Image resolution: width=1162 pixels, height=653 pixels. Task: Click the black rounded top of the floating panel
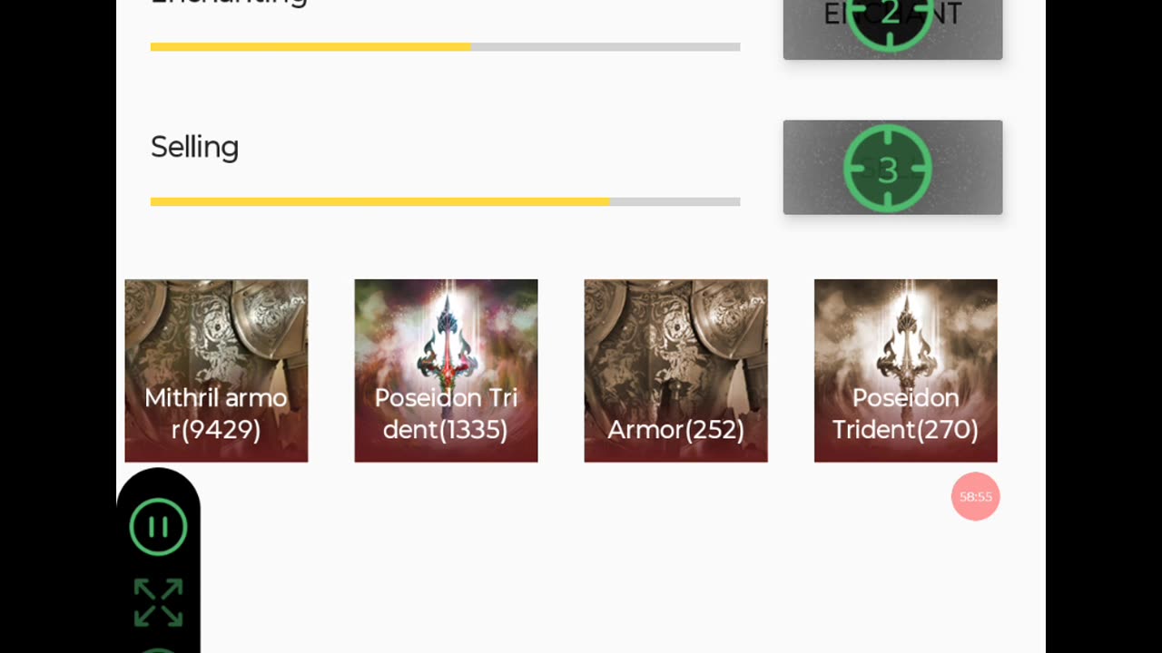point(158,482)
